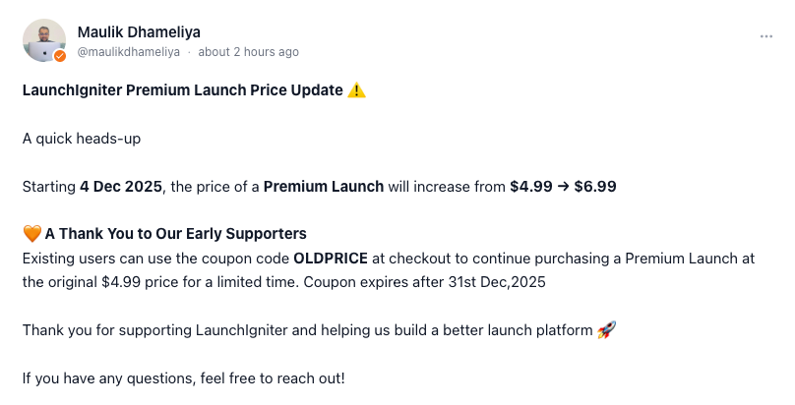Click the 'Coupon expires after 31st Dec,2025' text
This screenshot has height=405, width=795.
(424, 282)
